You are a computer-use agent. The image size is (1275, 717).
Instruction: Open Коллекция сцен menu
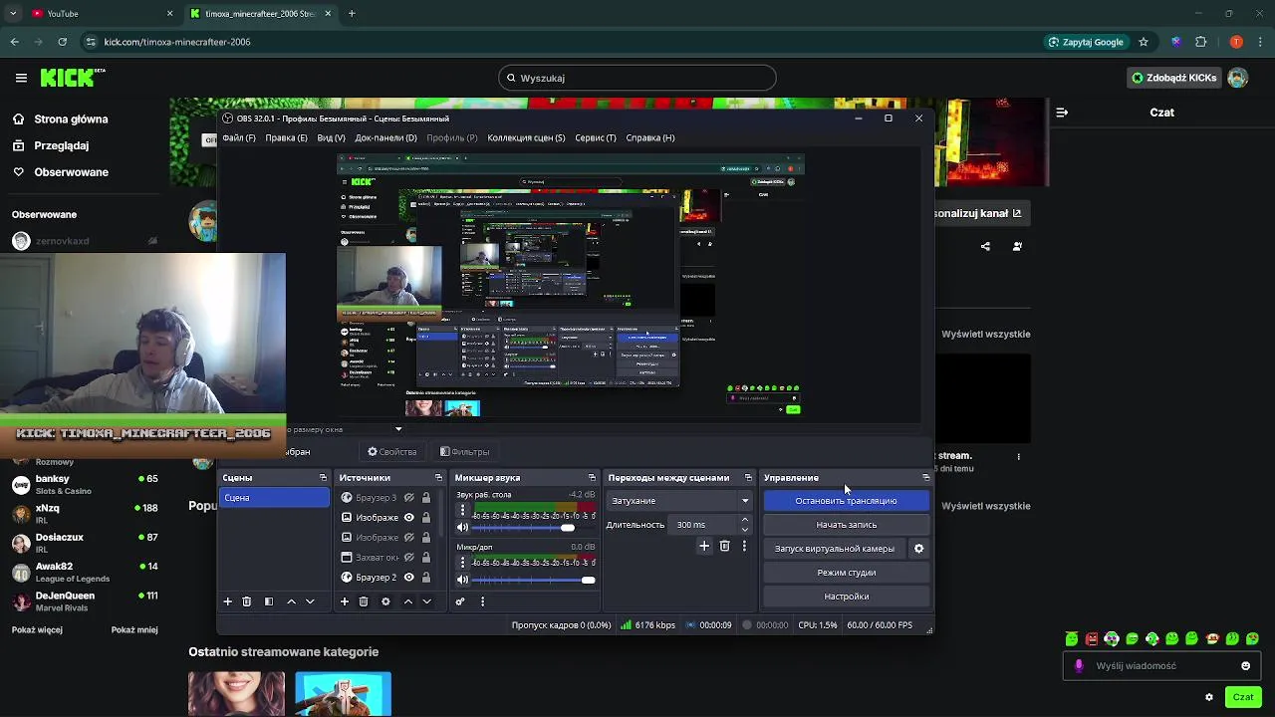(x=526, y=138)
